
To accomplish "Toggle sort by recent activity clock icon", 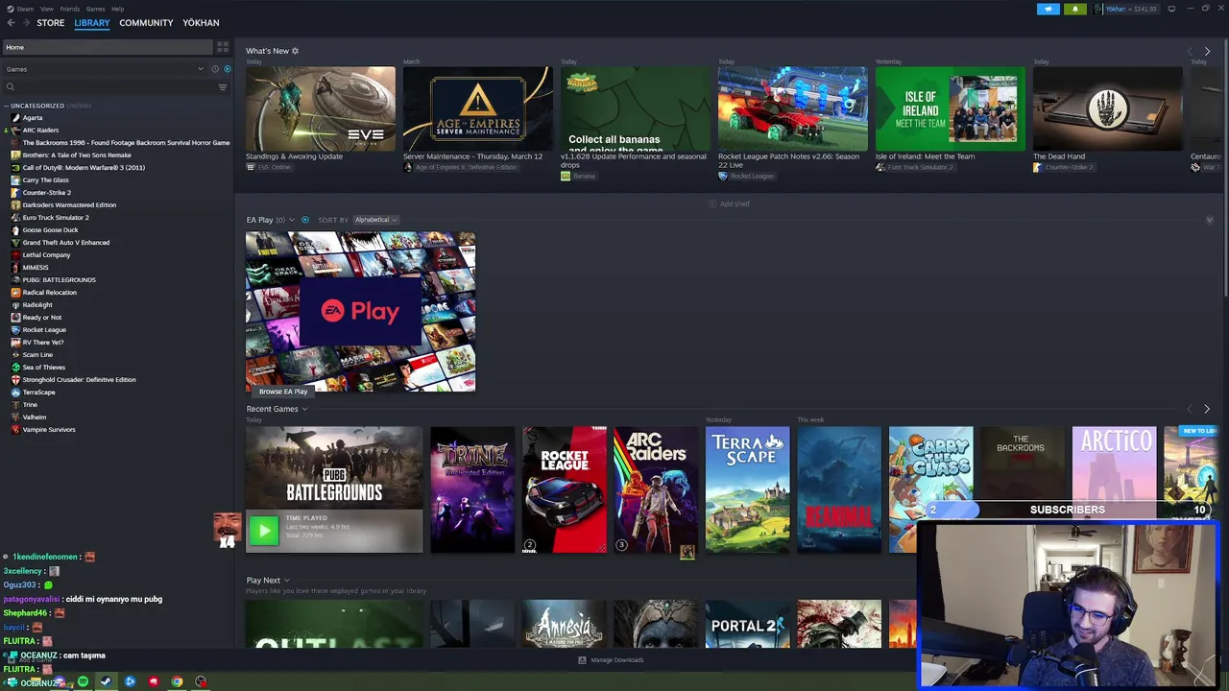I will [x=214, y=69].
